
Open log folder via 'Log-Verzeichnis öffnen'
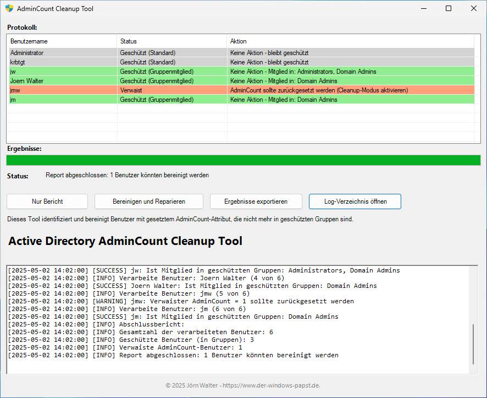coord(355,201)
